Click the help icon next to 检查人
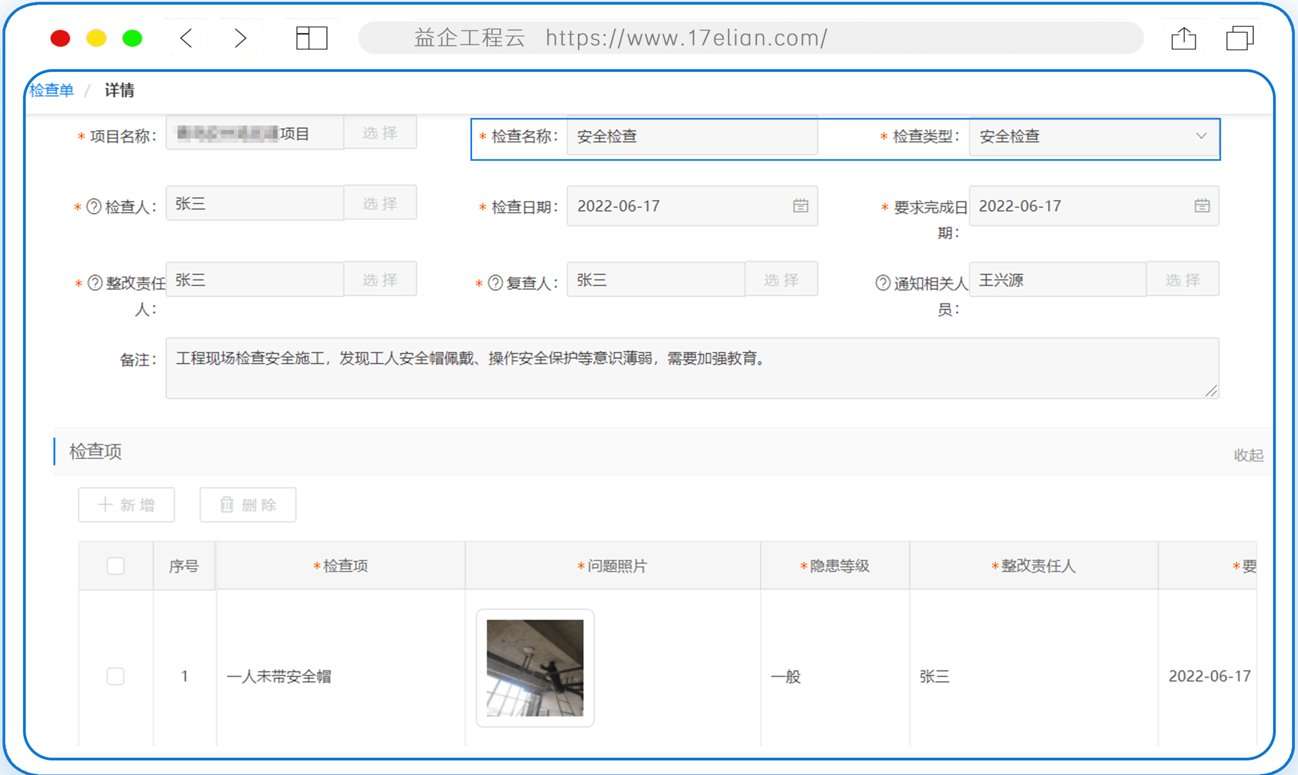 [x=93, y=207]
